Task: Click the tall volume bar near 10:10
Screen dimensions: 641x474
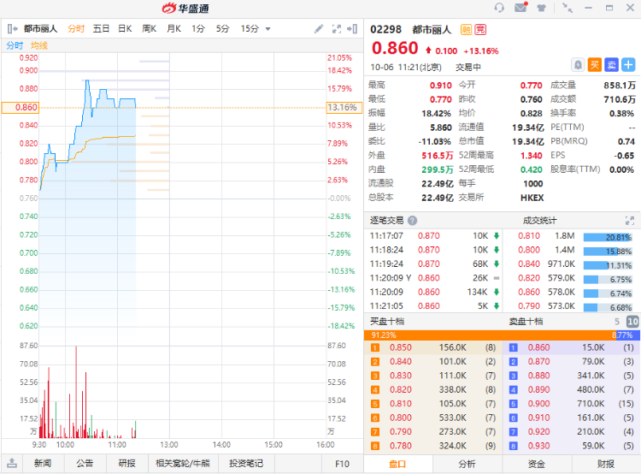Action: tap(76, 392)
